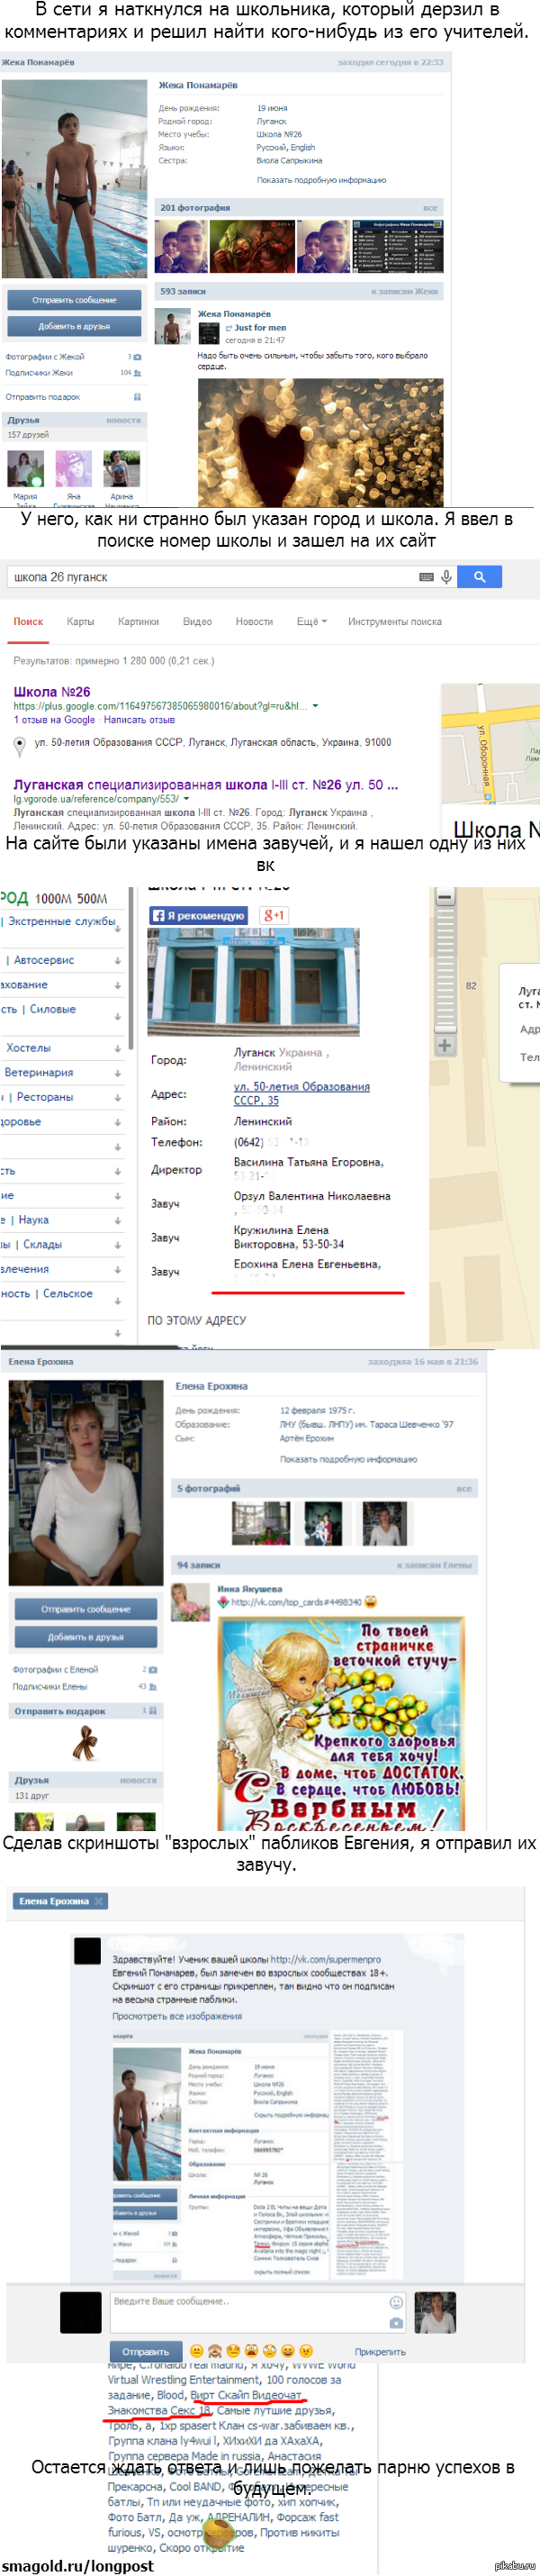540x2576 pixels.
Task: Click the map pin icon beside search result address
Action: (19, 745)
